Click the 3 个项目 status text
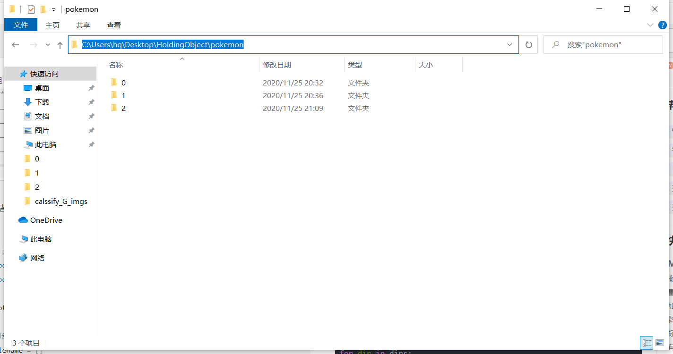The height and width of the screenshot is (354, 673). tap(26, 343)
